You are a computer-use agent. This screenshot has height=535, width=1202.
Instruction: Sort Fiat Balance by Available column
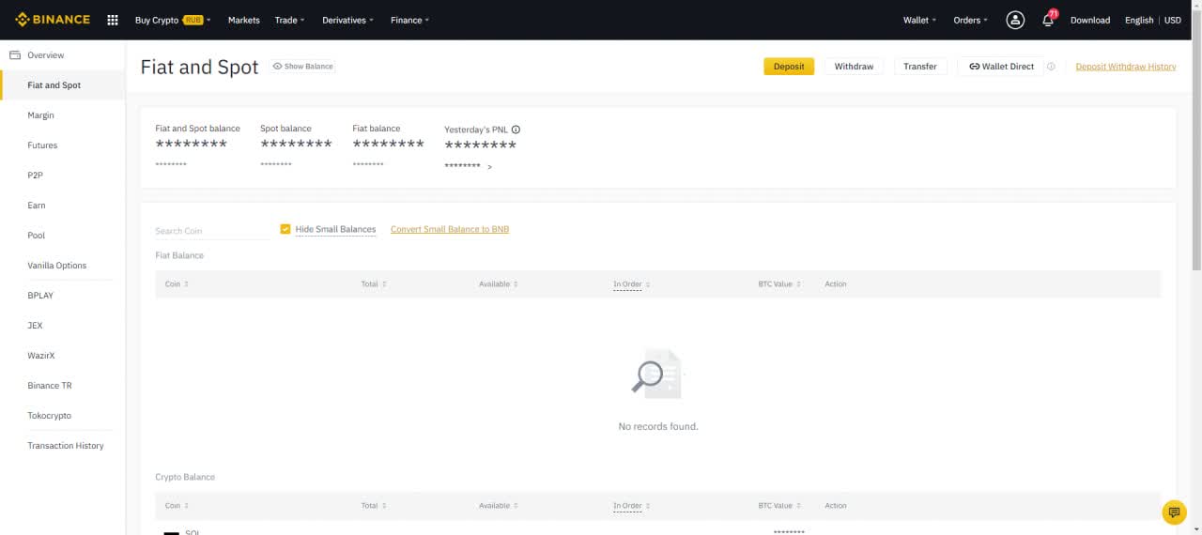(498, 284)
